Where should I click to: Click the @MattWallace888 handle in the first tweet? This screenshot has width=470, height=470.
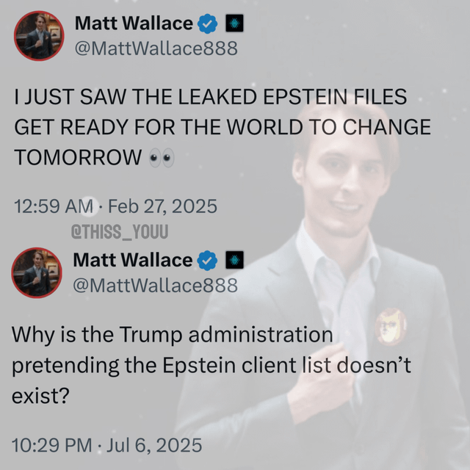156,48
